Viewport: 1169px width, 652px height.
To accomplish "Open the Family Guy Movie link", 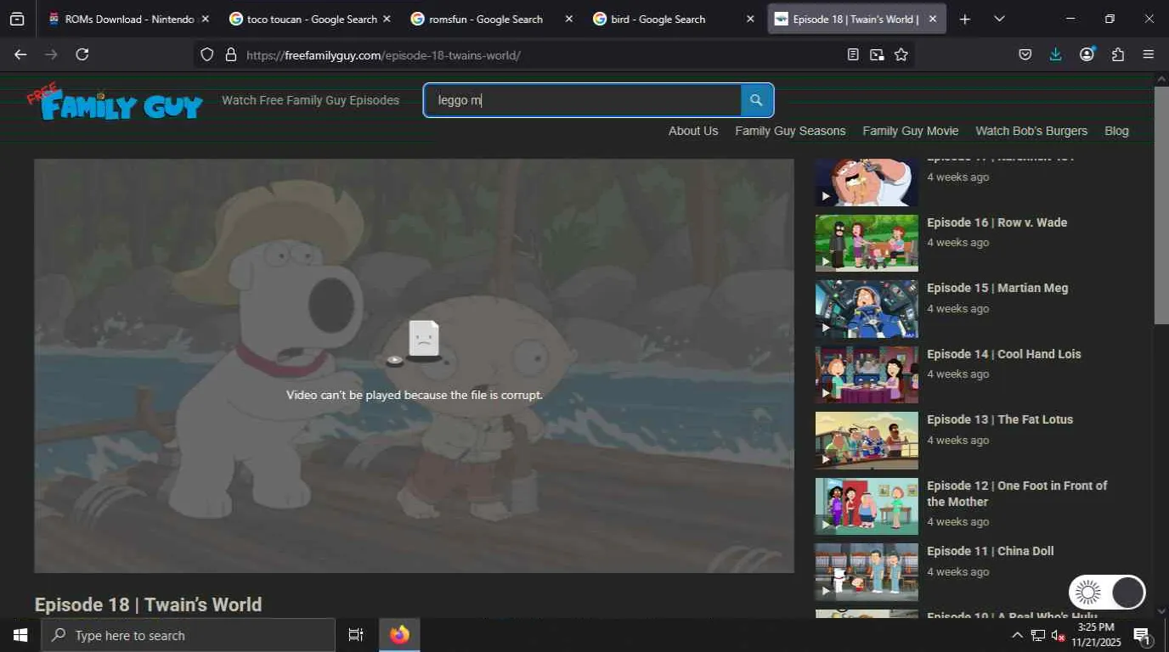I will click(x=911, y=131).
